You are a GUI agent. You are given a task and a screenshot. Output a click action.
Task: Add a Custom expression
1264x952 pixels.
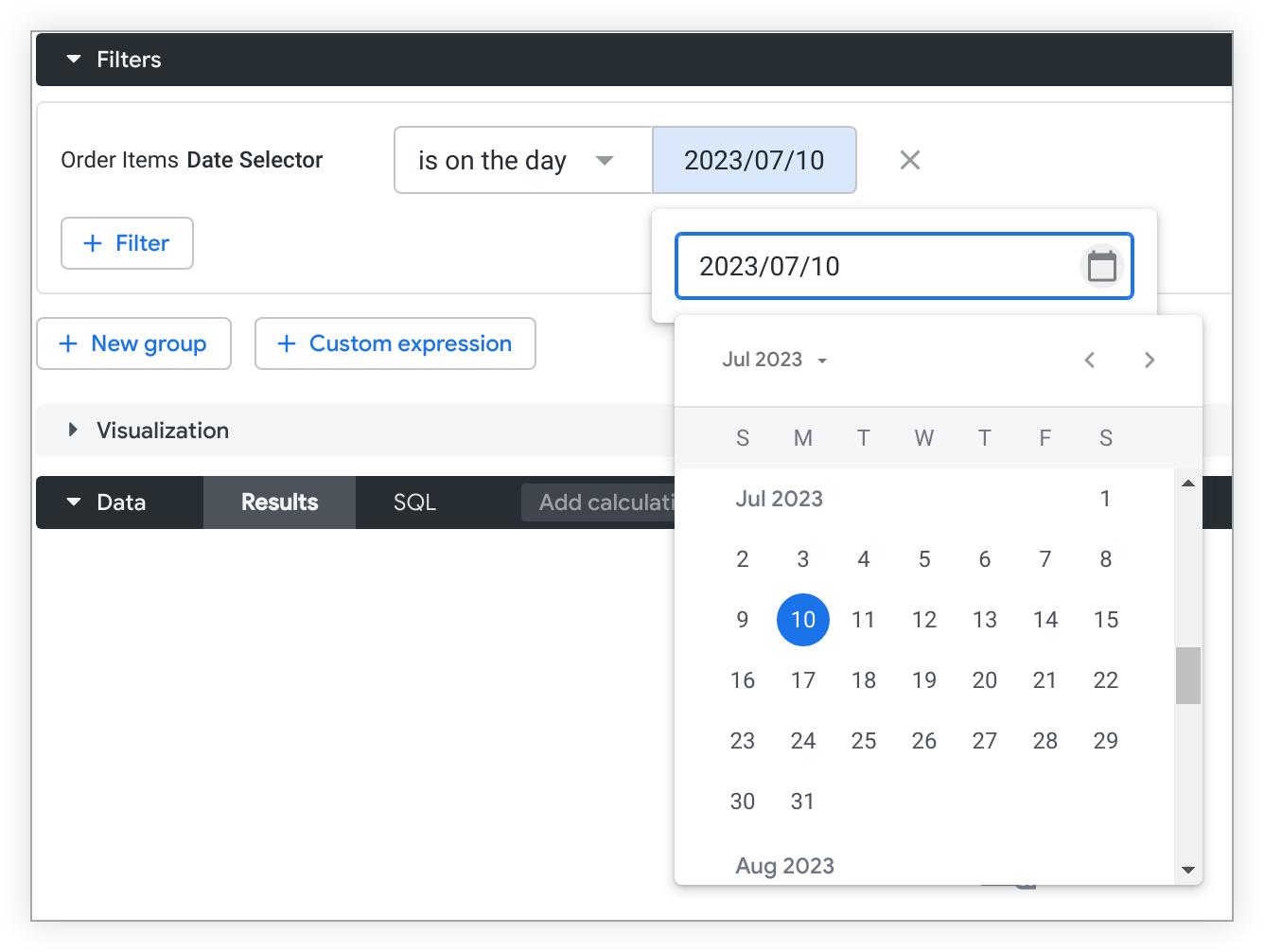[x=395, y=344]
